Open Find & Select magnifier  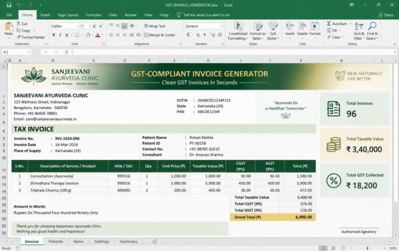point(372,31)
